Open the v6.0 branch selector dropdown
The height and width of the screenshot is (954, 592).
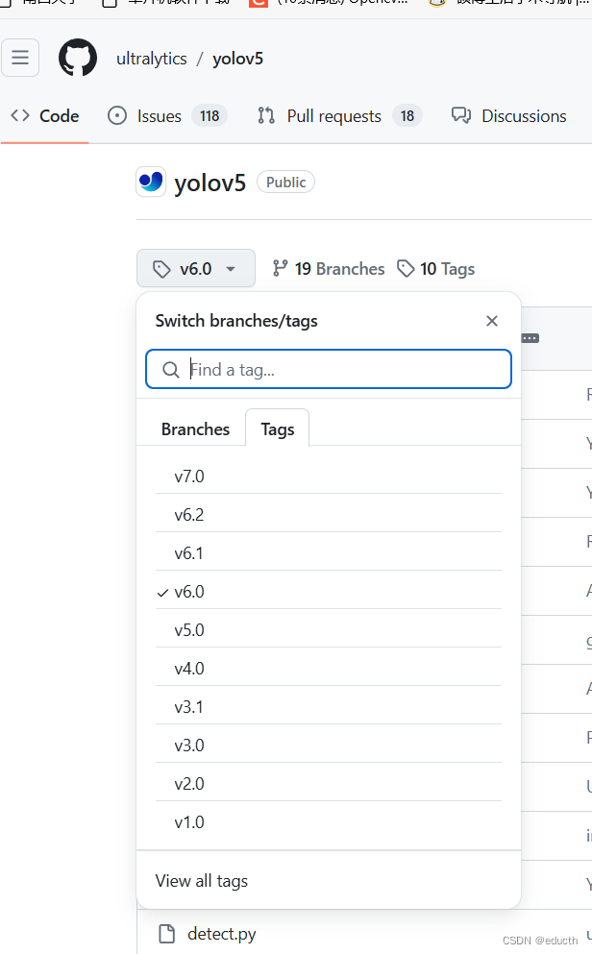tap(195, 268)
